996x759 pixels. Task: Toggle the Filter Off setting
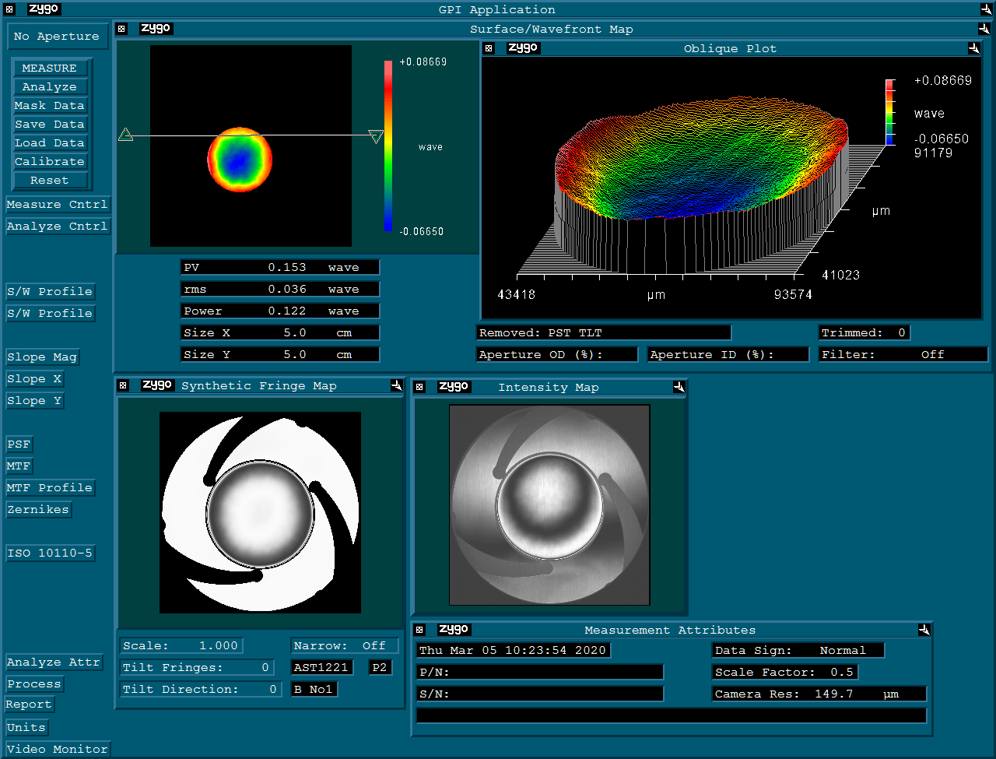pyautogui.click(x=903, y=354)
